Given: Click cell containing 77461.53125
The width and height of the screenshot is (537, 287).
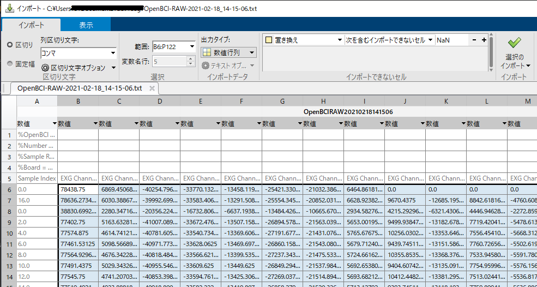Looking at the screenshot, I should click(x=78, y=244).
